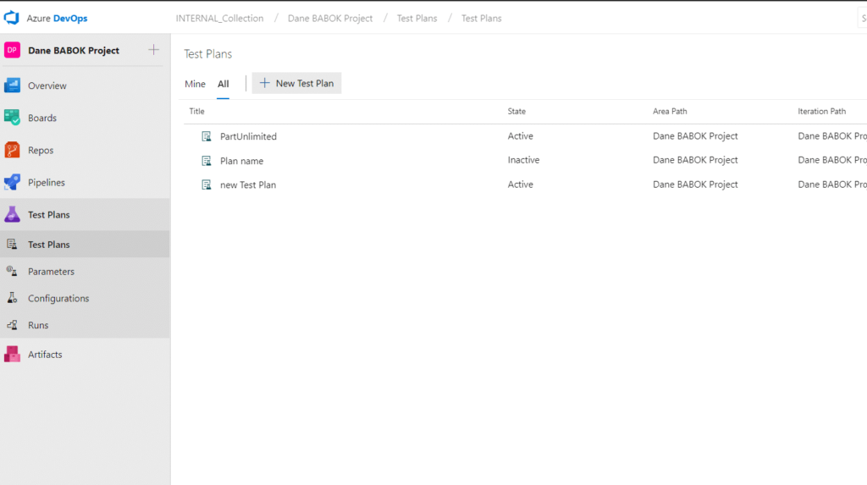This screenshot has width=867, height=485.
Task: Click the Test Plans flask icon
Action: [x=12, y=214]
